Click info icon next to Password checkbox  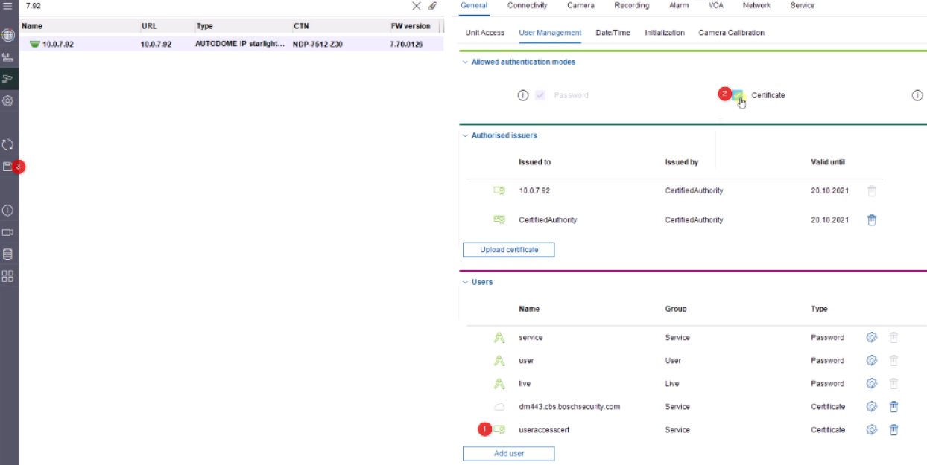pos(523,95)
